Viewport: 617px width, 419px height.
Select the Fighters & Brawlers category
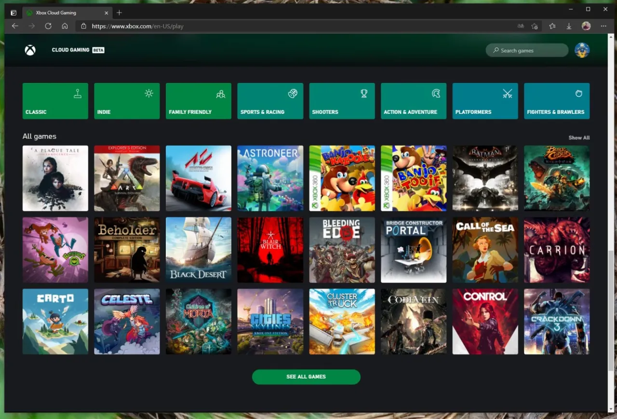(557, 101)
